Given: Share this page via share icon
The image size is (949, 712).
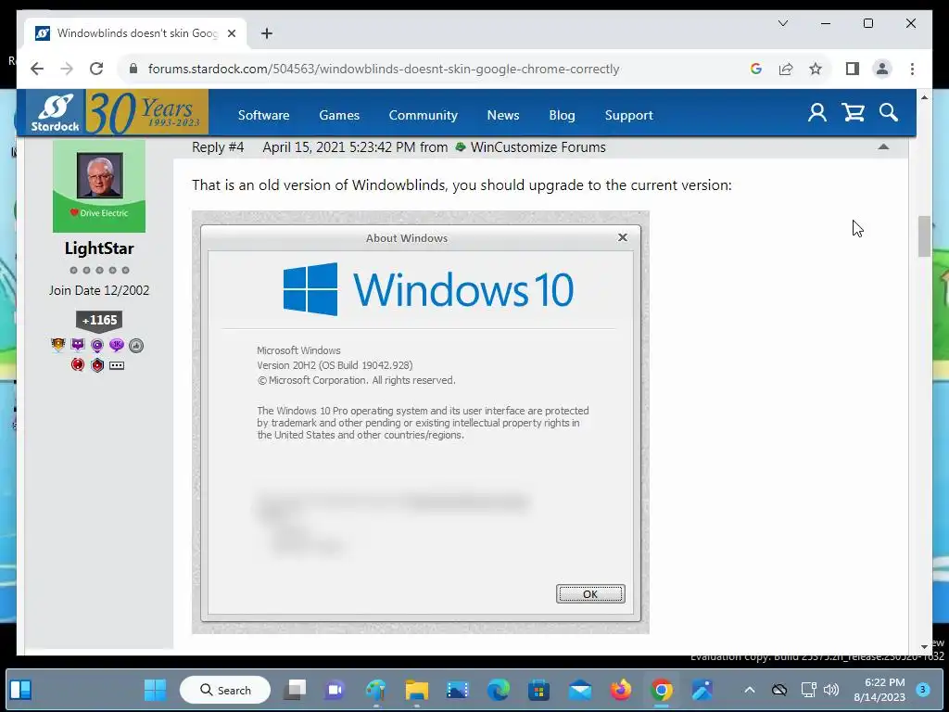Looking at the screenshot, I should (786, 69).
